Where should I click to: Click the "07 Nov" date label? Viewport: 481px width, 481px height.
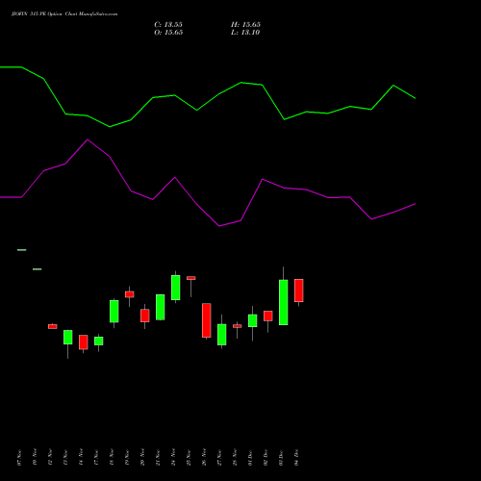[20, 457]
